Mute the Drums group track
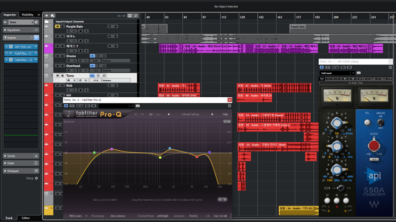 58,56
